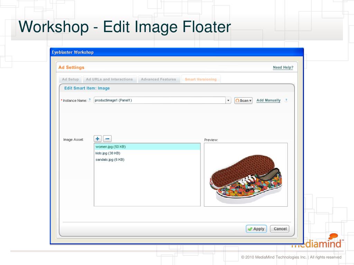Screen dimensions: 354x265
Task: Click the shoe preview image
Action: pos(246,175)
